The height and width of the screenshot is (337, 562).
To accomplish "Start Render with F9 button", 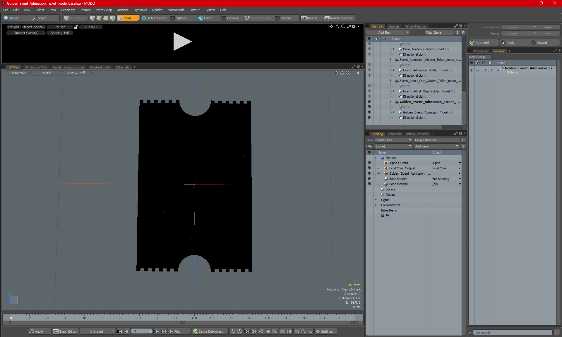I will [312, 18].
